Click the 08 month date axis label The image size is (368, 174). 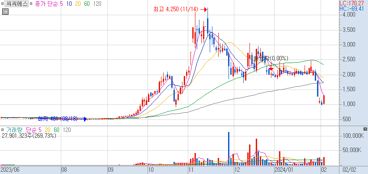coord(64,170)
